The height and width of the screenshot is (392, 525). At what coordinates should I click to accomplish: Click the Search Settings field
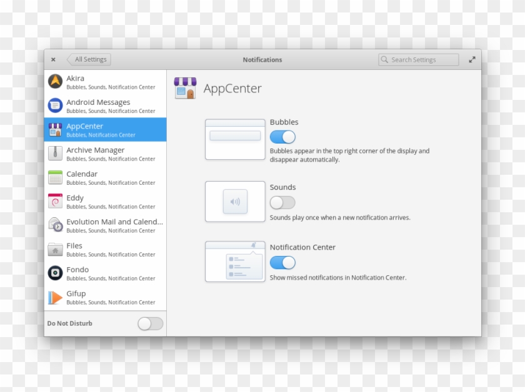pyautogui.click(x=419, y=60)
